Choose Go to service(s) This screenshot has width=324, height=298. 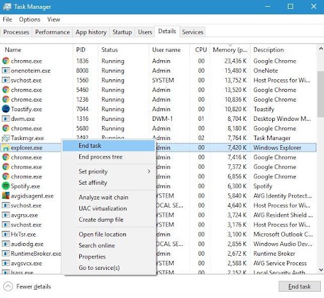point(109,267)
